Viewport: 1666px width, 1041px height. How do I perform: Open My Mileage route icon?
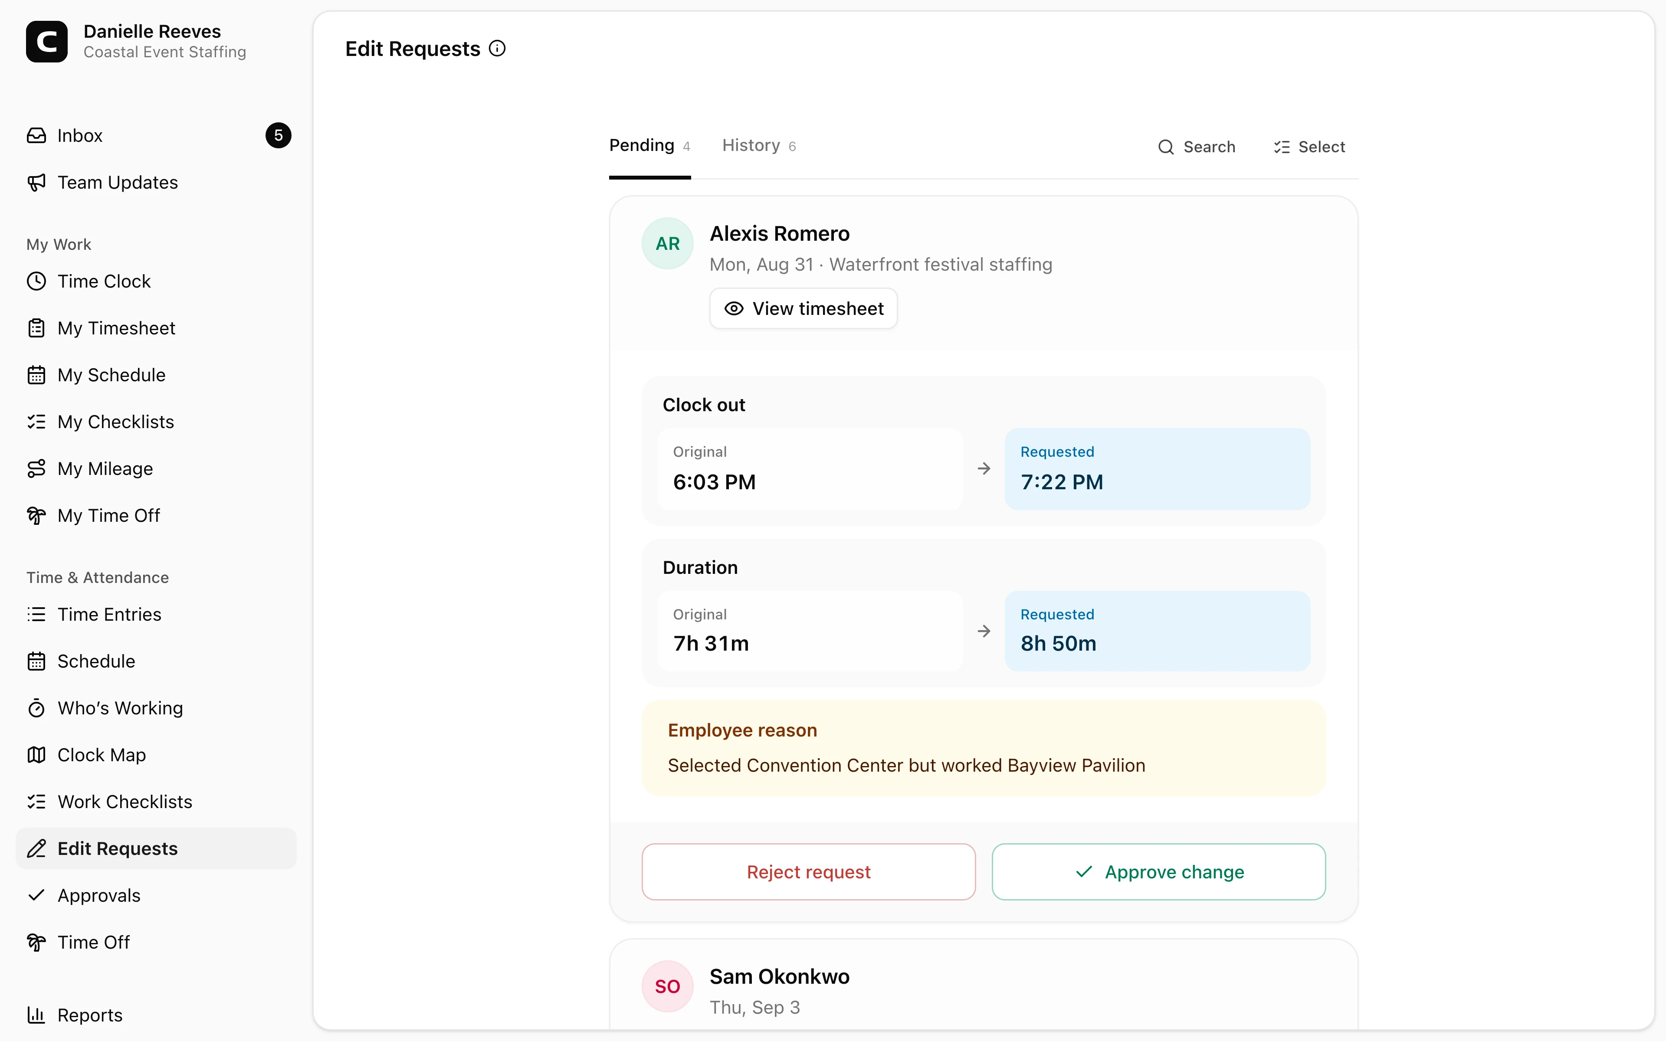tap(36, 469)
